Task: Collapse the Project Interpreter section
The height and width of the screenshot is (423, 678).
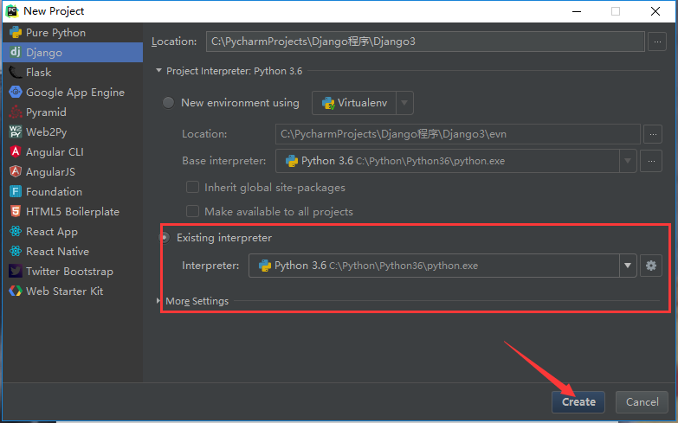Action: (158, 70)
